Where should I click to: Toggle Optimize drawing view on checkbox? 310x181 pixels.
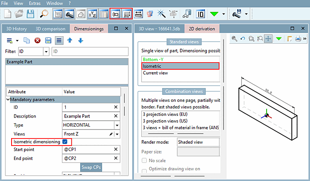(x=144, y=171)
